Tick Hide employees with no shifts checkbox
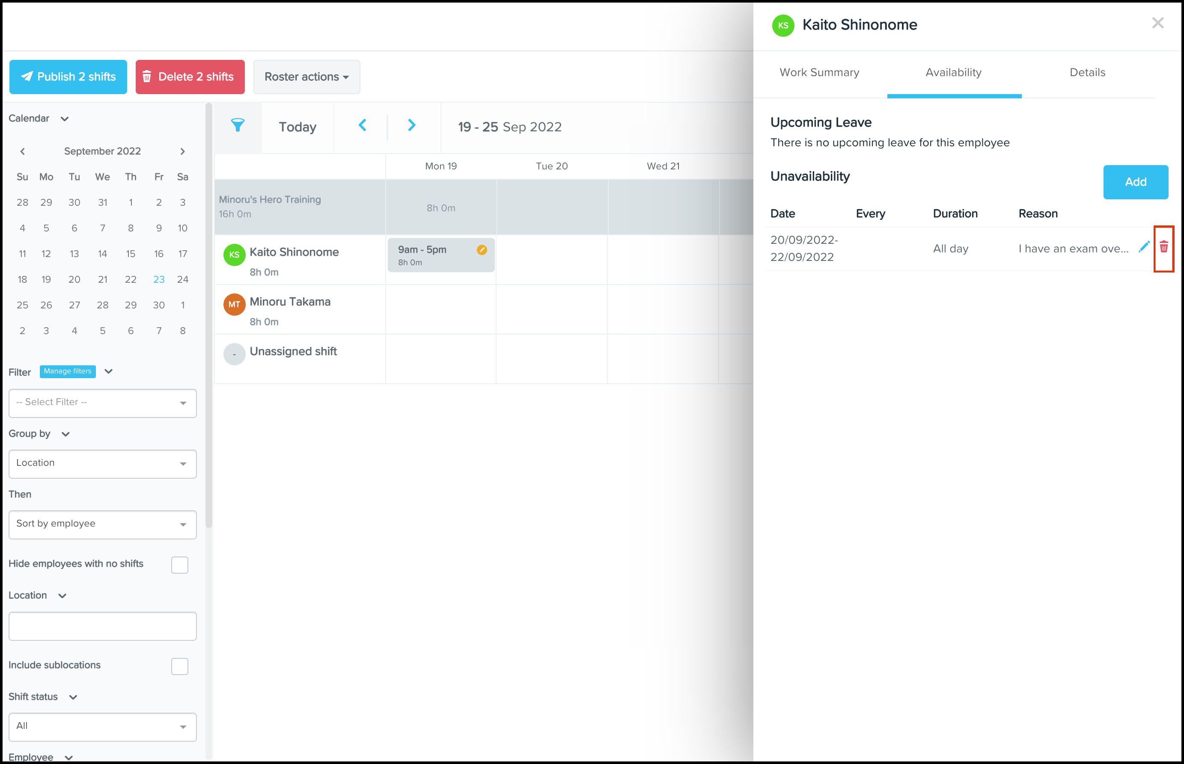This screenshot has width=1184, height=764. tap(179, 565)
